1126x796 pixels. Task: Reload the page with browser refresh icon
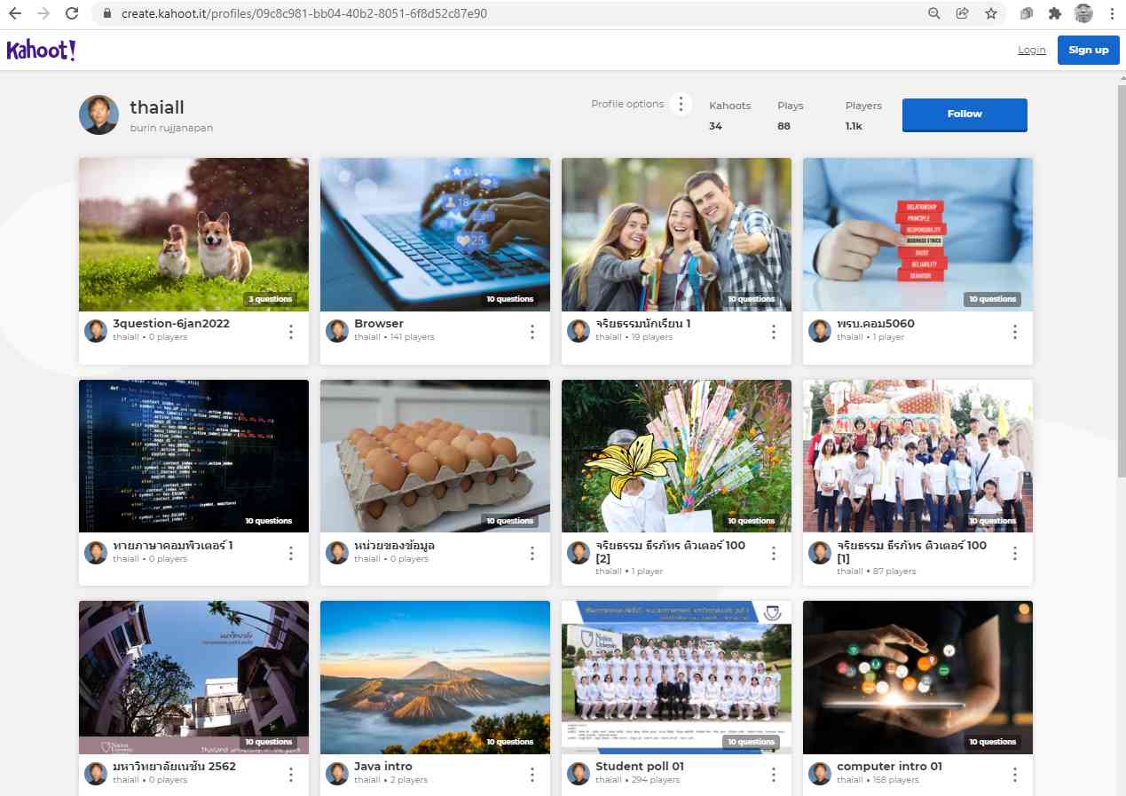(x=72, y=13)
